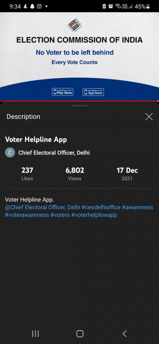
Task: Tap the Election Commission logo in video
Action: 75,25
